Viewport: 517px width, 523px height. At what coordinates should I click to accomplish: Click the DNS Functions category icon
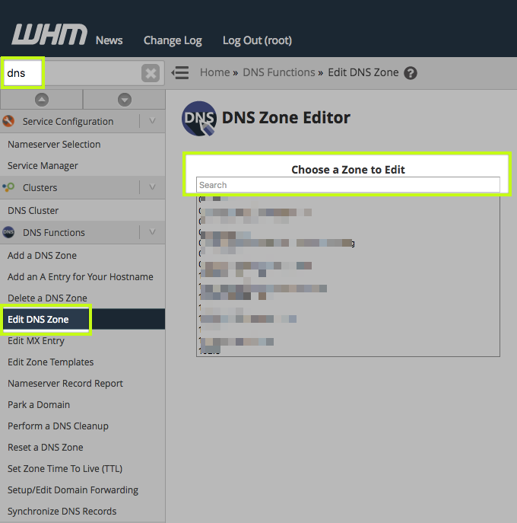click(8, 232)
